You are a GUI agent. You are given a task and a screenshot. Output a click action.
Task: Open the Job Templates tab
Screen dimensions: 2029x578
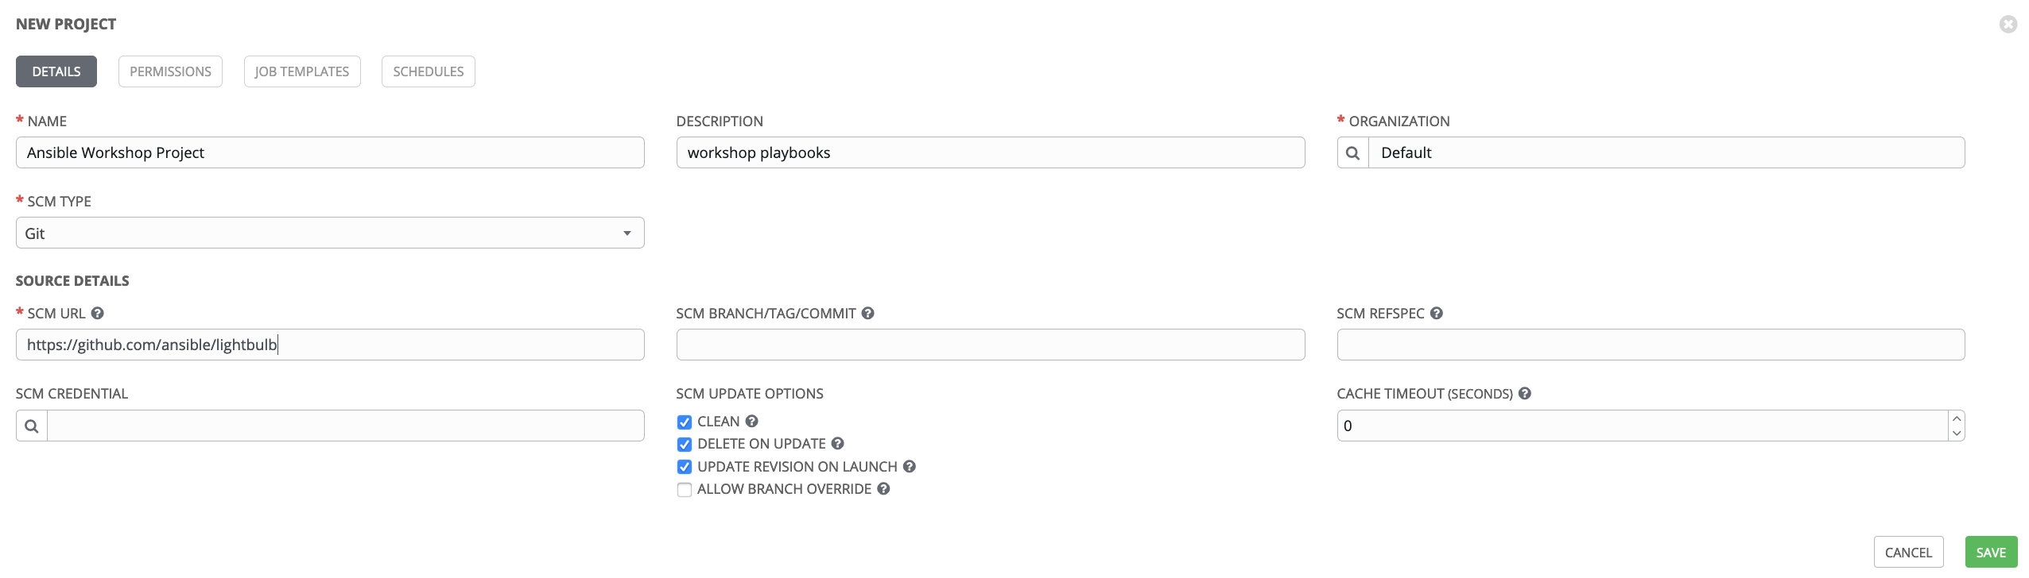[x=302, y=71]
